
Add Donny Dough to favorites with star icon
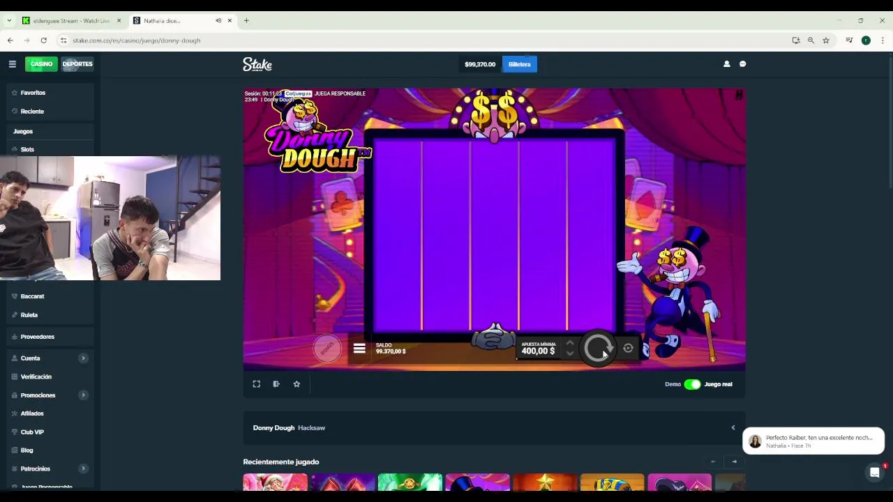(x=297, y=384)
